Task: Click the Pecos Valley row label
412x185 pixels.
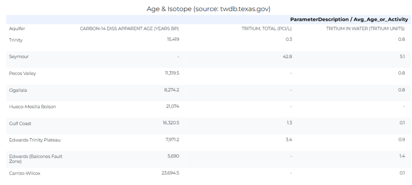Action: [23, 73]
